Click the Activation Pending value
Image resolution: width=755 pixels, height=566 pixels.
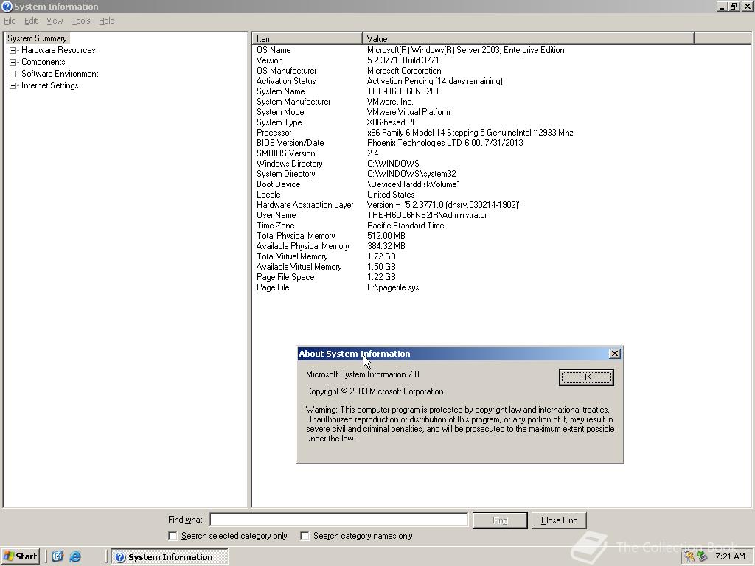(x=435, y=81)
